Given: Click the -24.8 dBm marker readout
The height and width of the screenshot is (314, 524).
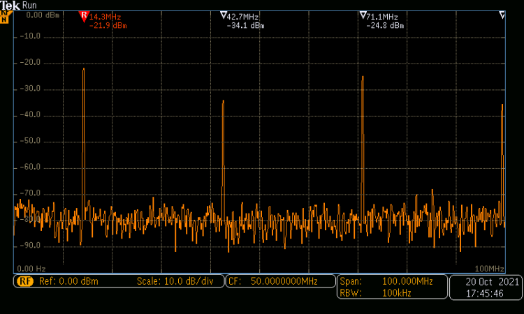Looking at the screenshot, I should [385, 26].
